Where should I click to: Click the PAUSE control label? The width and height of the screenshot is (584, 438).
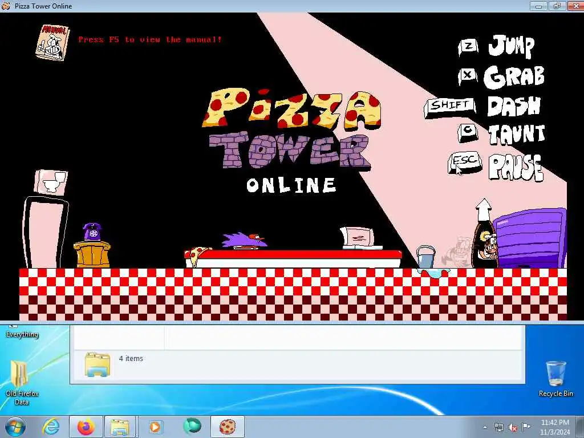[x=516, y=167]
